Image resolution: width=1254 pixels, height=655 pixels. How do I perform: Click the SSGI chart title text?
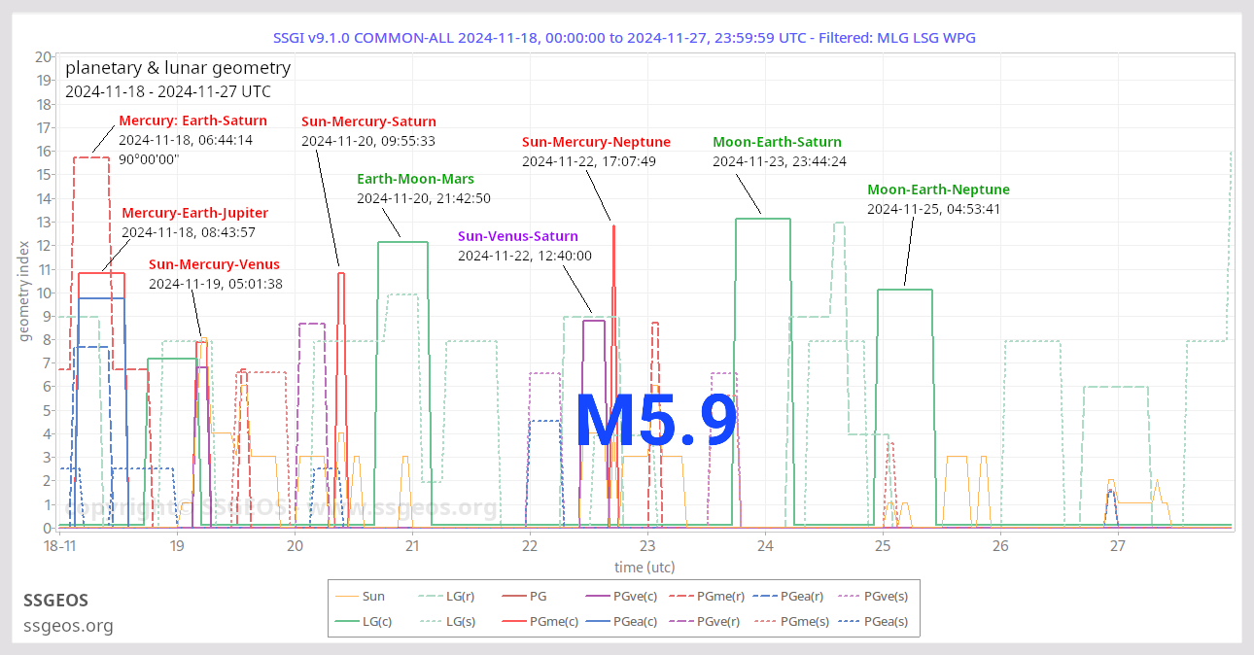pos(627,37)
